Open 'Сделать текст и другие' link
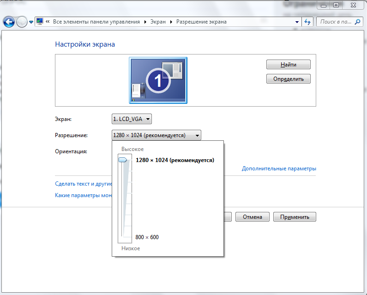Viewport: 367px width, 295px height. point(84,184)
